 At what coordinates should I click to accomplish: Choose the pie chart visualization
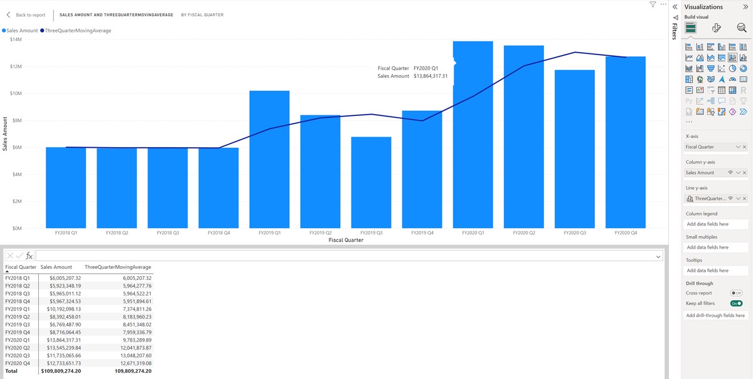click(733, 68)
